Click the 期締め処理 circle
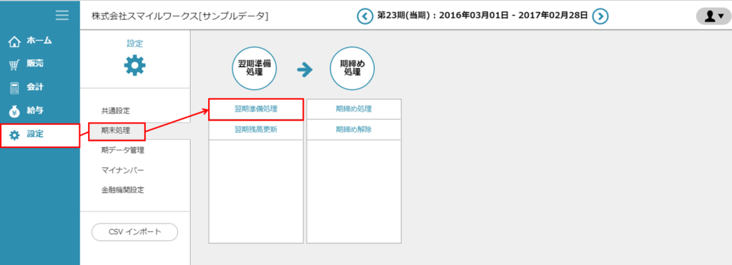The image size is (732, 265). coord(352,69)
